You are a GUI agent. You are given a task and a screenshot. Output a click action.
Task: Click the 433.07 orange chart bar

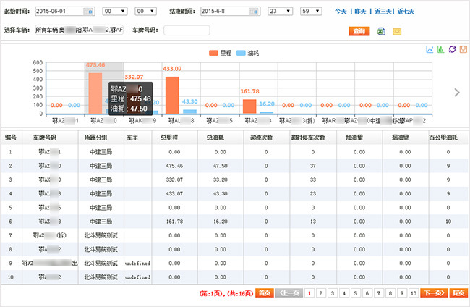coord(172,95)
